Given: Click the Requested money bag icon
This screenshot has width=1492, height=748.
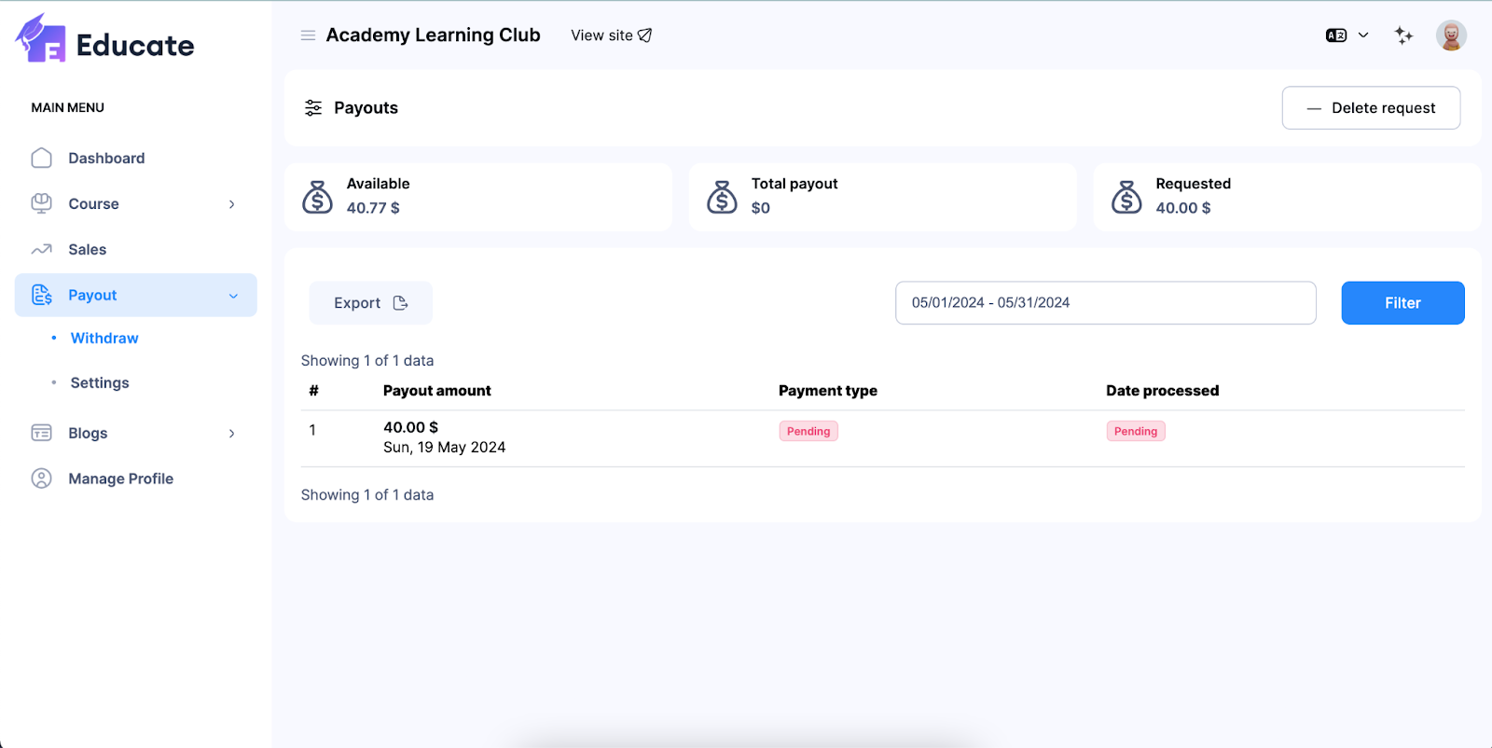Looking at the screenshot, I should [x=1126, y=197].
